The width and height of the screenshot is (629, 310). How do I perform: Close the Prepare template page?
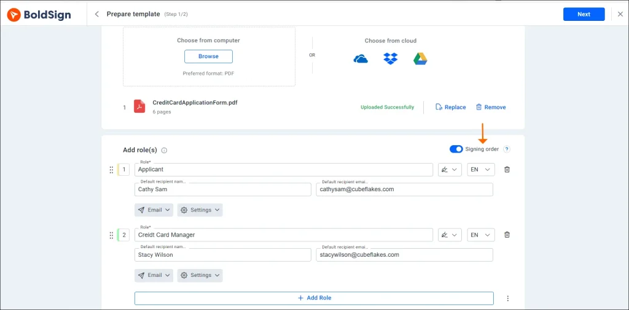click(x=620, y=14)
